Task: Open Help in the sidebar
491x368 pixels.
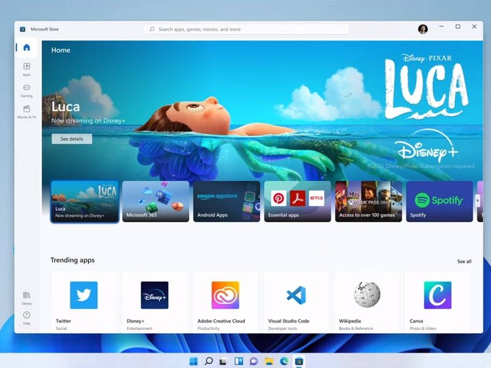Action: click(x=26, y=318)
